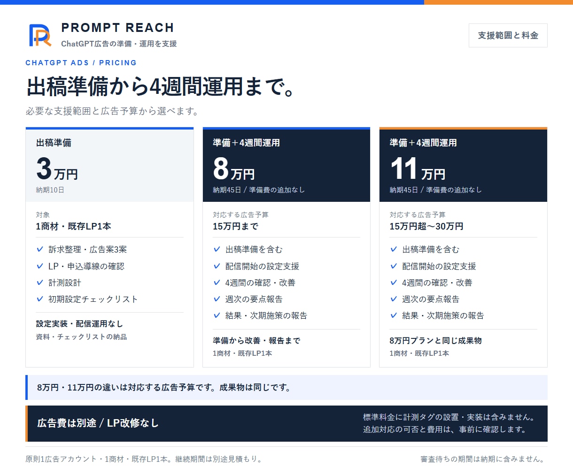
Task: Select the 8万円 plan header card
Action: pos(286,165)
